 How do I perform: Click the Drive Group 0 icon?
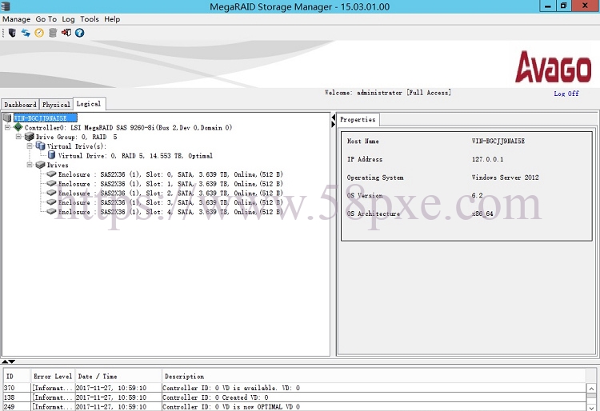tap(29, 137)
